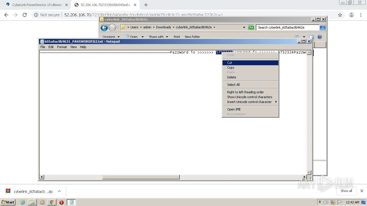Click Explorer search field
The width and height of the screenshot is (367, 206).
287,27
